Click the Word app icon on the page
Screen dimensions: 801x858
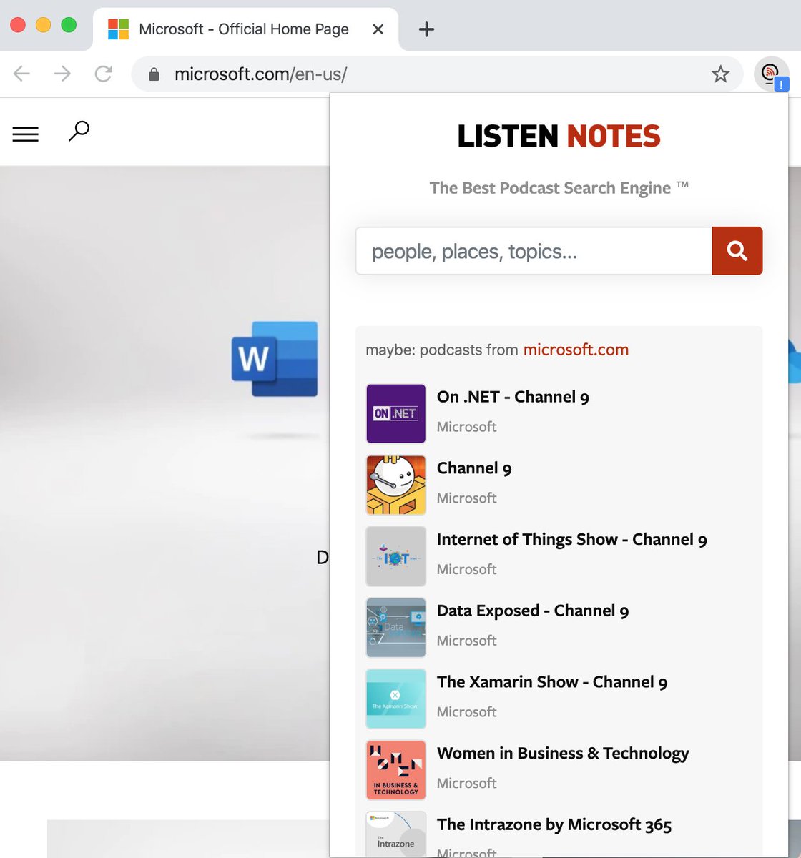[275, 358]
